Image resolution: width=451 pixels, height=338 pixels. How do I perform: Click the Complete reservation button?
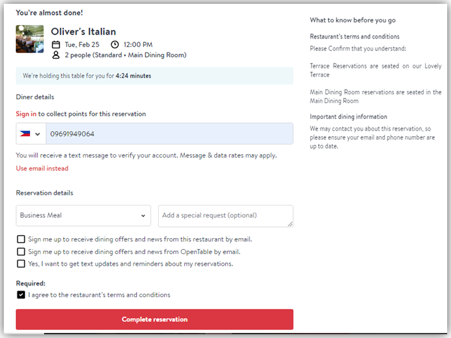tap(154, 319)
